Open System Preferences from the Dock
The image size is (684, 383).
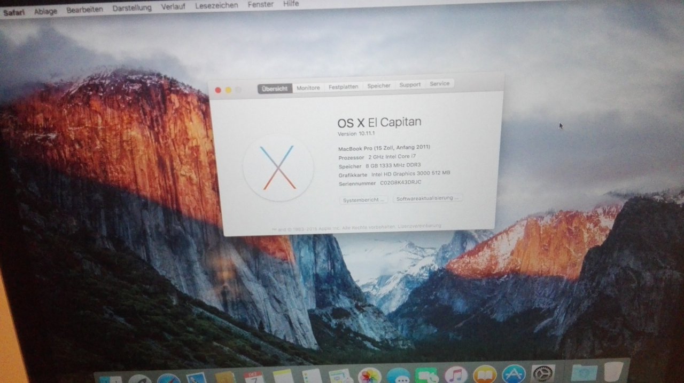click(x=543, y=373)
